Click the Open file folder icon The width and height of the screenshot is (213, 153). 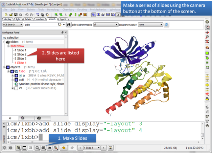tap(11, 15)
